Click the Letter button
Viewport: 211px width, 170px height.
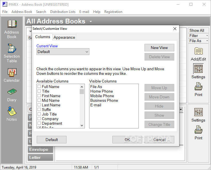(40, 157)
